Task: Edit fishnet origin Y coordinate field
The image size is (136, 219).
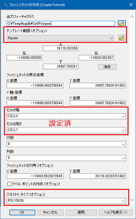Action: coord(98,86)
